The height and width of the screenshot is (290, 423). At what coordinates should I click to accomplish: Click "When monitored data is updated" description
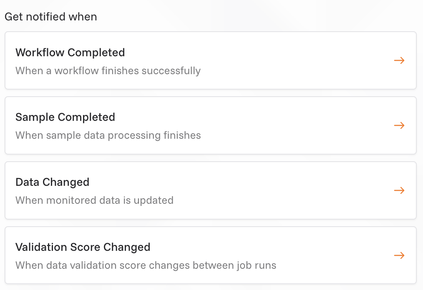94,200
